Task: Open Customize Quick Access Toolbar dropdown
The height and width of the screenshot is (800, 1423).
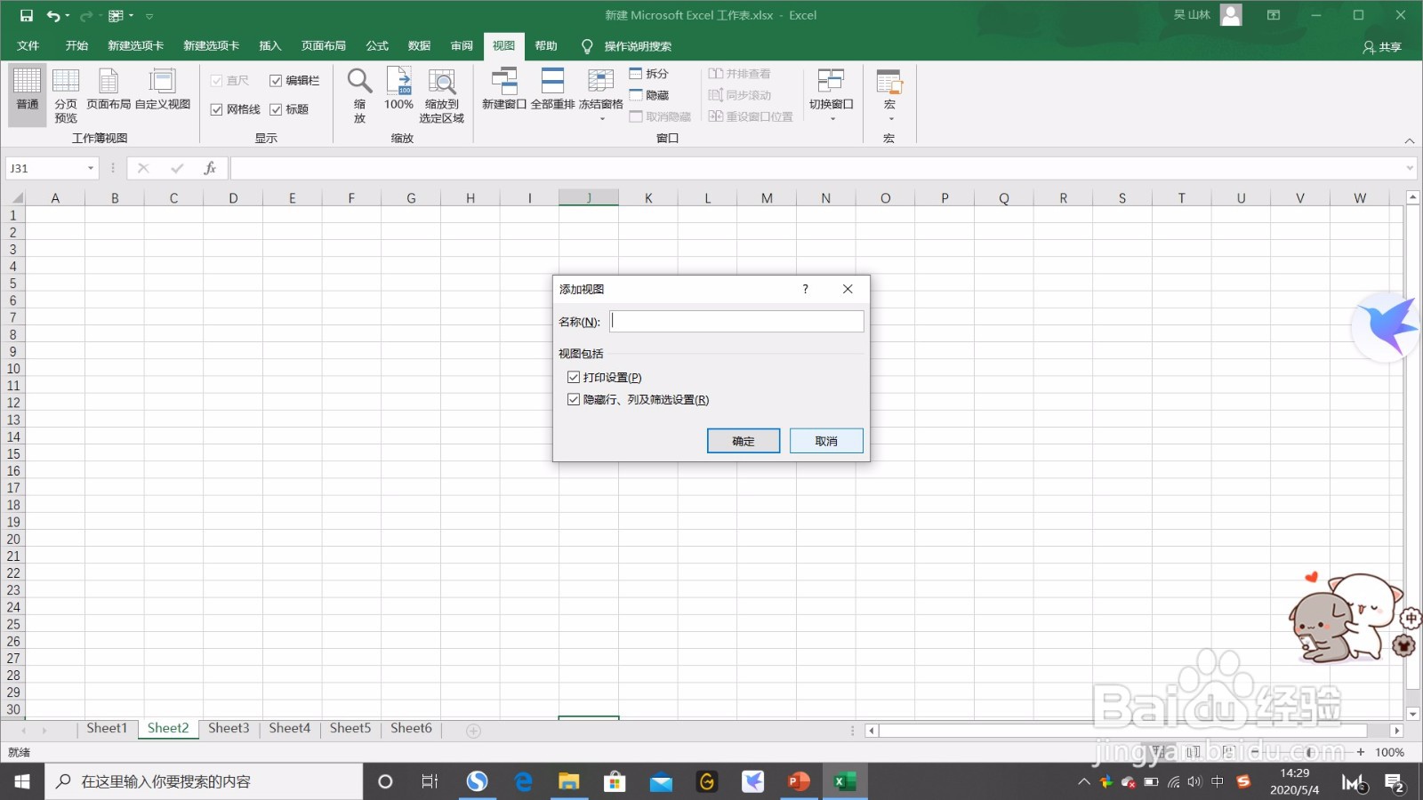Action: click(149, 16)
